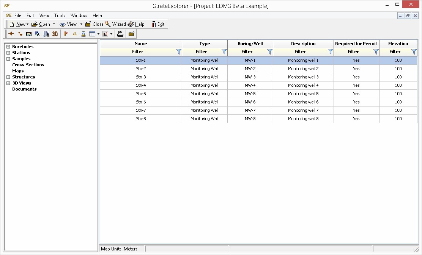
Task: Click the single borehole star icon
Action: (11, 34)
